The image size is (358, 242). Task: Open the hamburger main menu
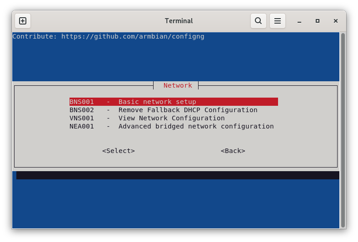[277, 21]
